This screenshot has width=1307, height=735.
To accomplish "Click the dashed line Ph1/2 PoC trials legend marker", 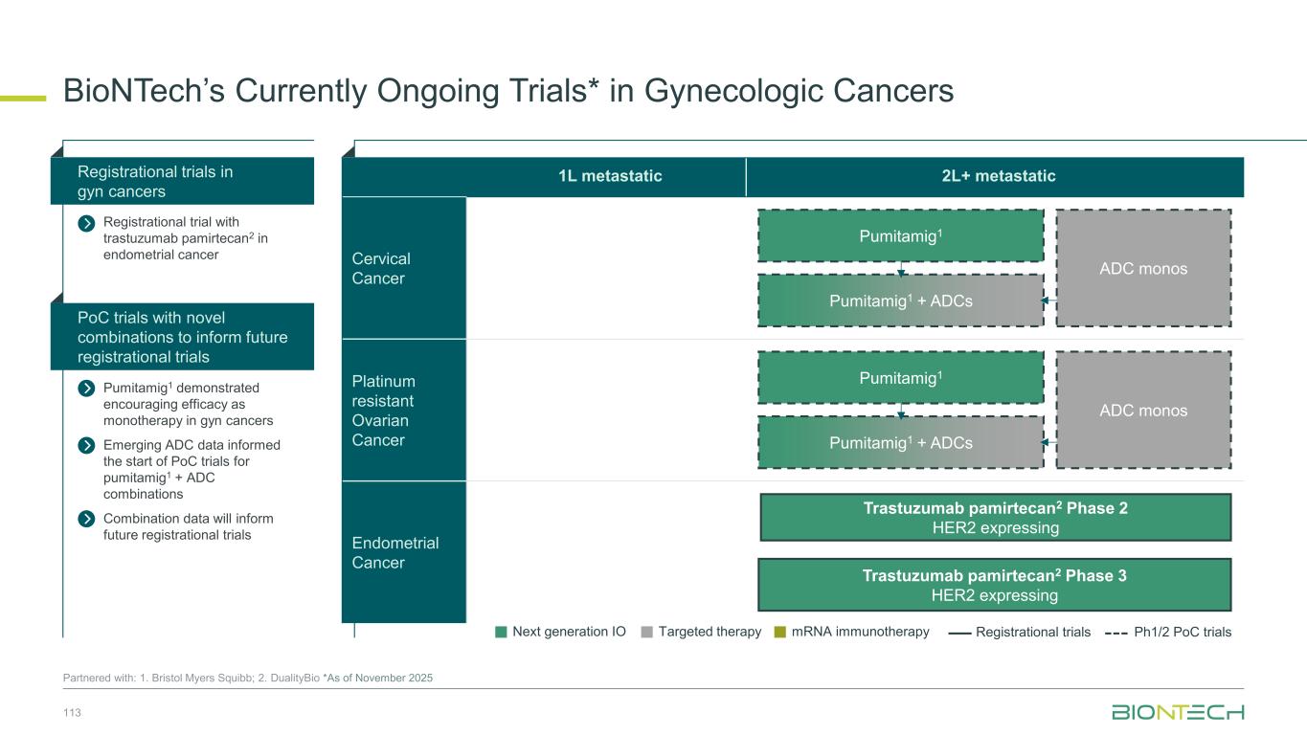I will [1115, 633].
